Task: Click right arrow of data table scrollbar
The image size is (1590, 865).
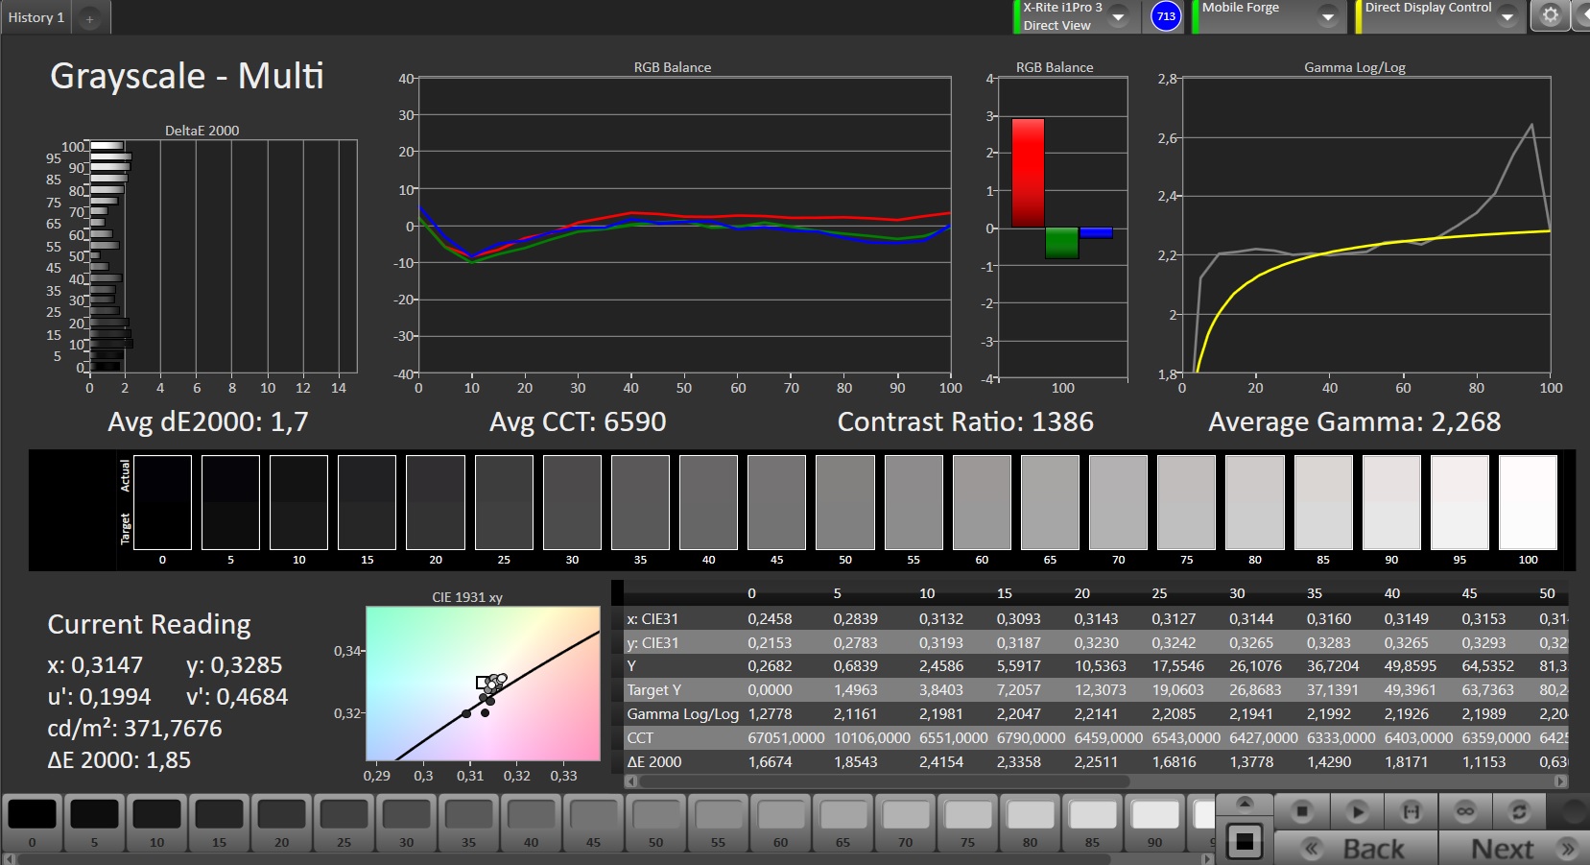Action: pyautogui.click(x=1561, y=781)
